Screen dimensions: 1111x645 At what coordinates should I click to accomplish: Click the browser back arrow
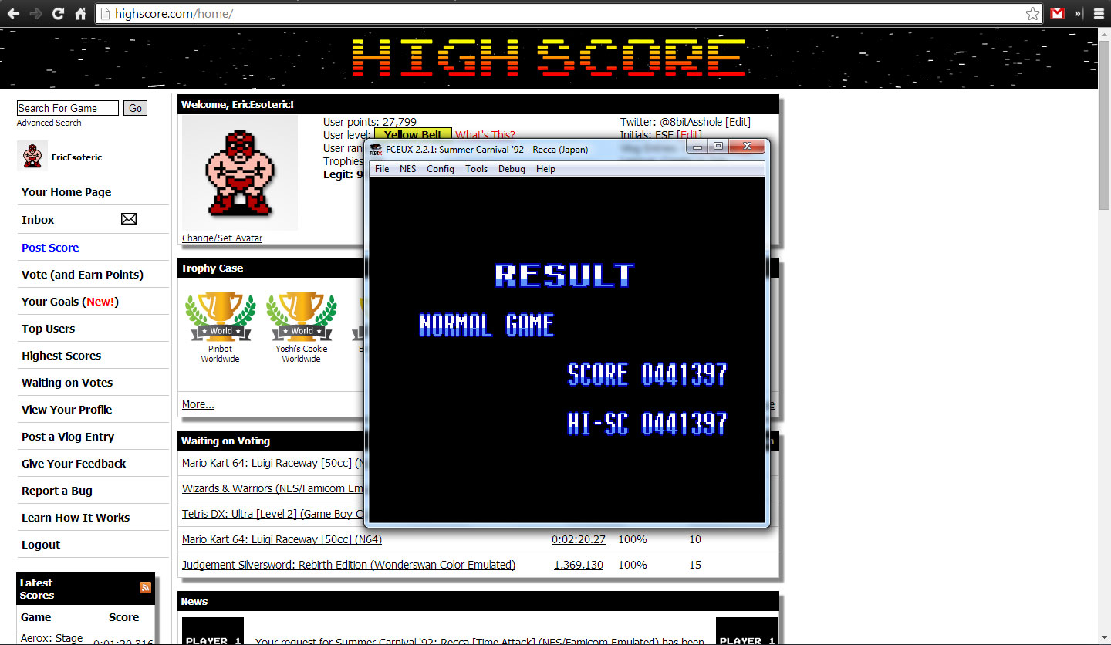pos(13,13)
